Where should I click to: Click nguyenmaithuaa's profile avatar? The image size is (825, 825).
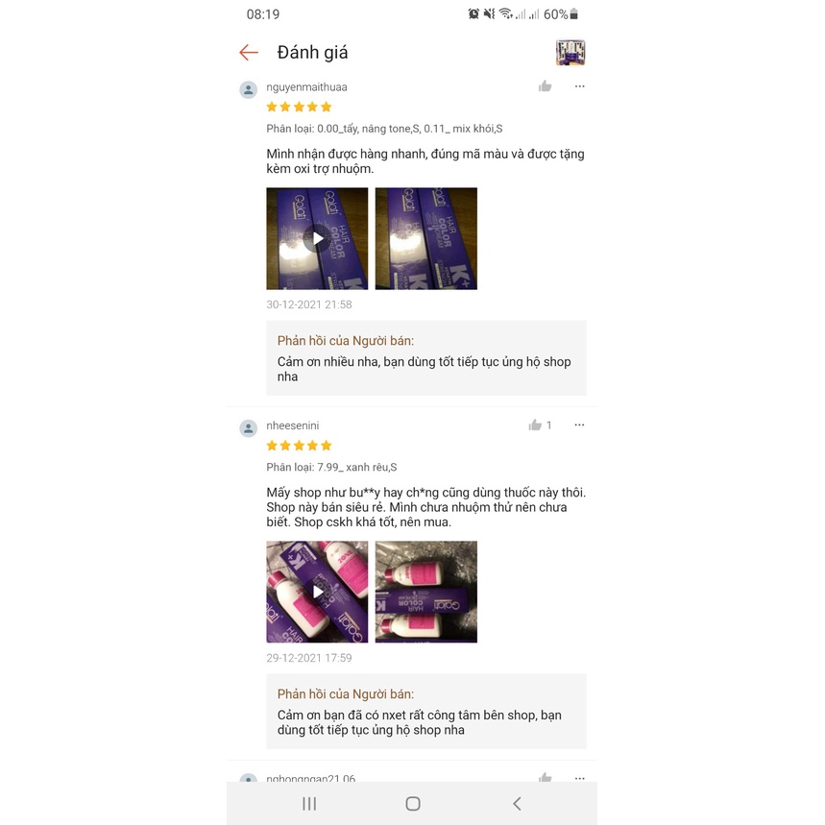249,89
